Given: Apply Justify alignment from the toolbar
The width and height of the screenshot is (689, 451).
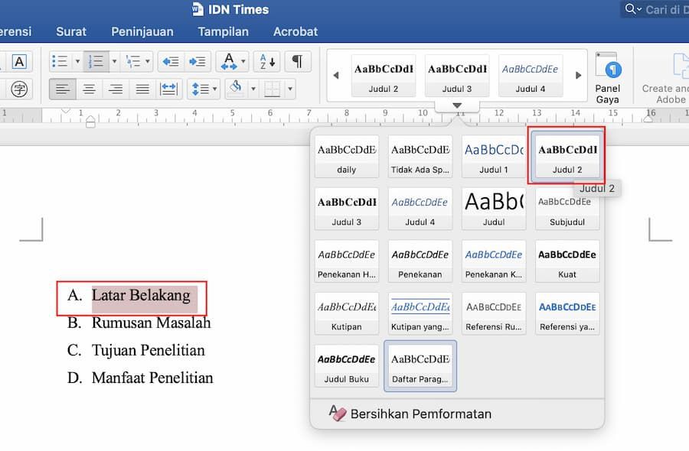Looking at the screenshot, I should point(142,89).
